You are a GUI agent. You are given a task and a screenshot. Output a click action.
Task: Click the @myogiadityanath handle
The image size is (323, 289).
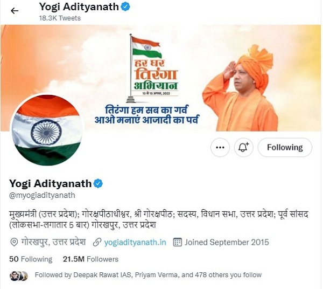pyautogui.click(x=42, y=195)
